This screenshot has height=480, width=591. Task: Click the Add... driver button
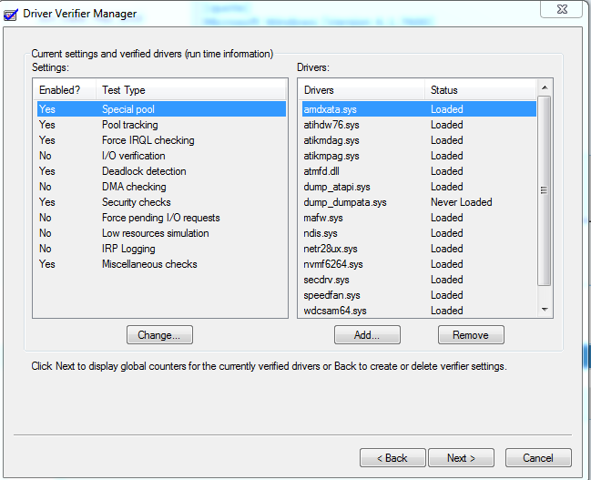coord(367,335)
